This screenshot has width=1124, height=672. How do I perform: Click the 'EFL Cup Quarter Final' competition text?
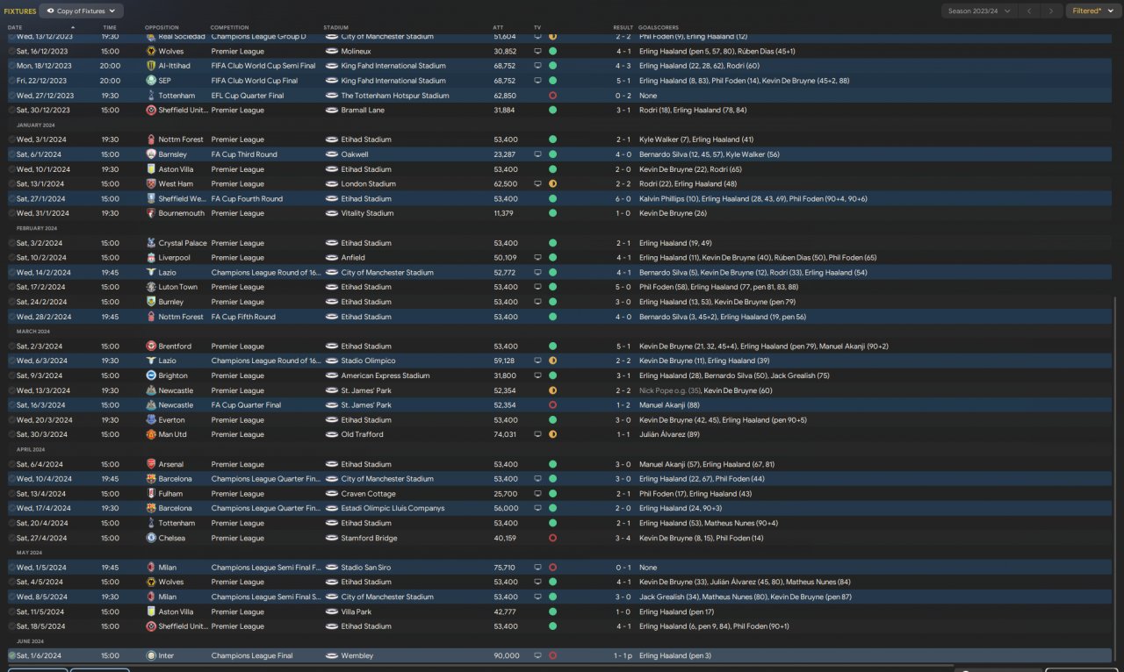point(248,96)
